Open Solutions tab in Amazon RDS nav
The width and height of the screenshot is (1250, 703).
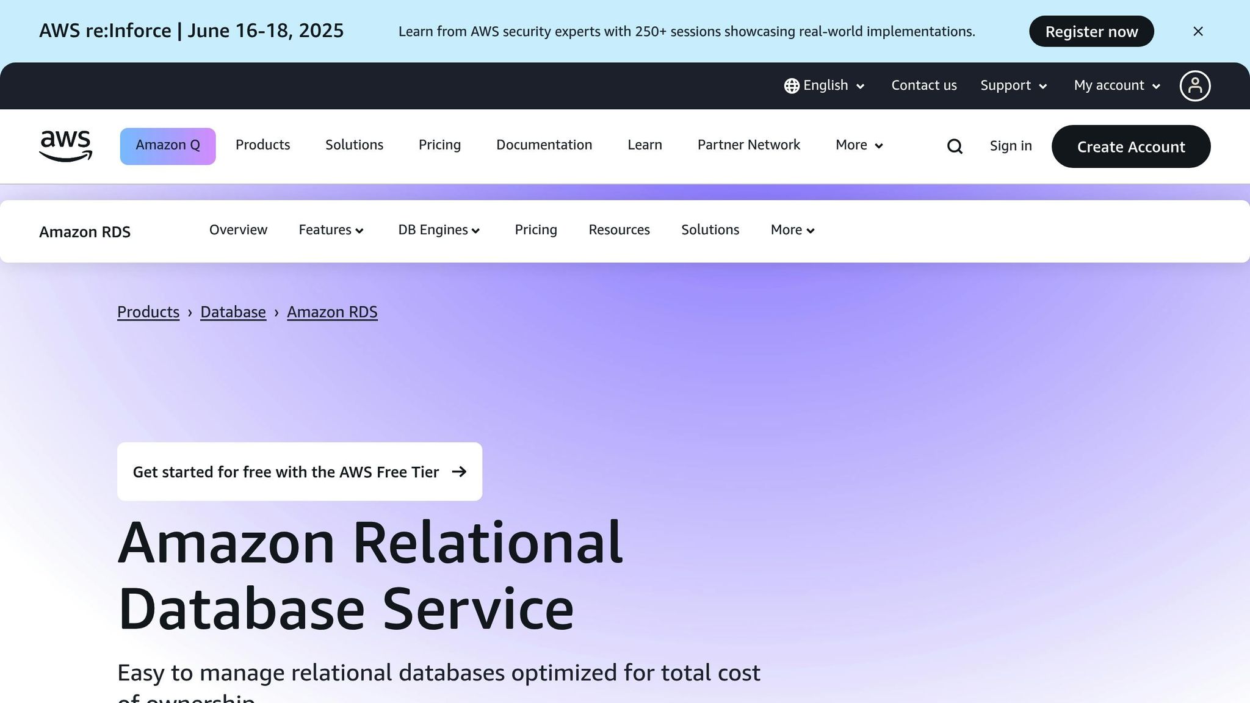tap(710, 230)
